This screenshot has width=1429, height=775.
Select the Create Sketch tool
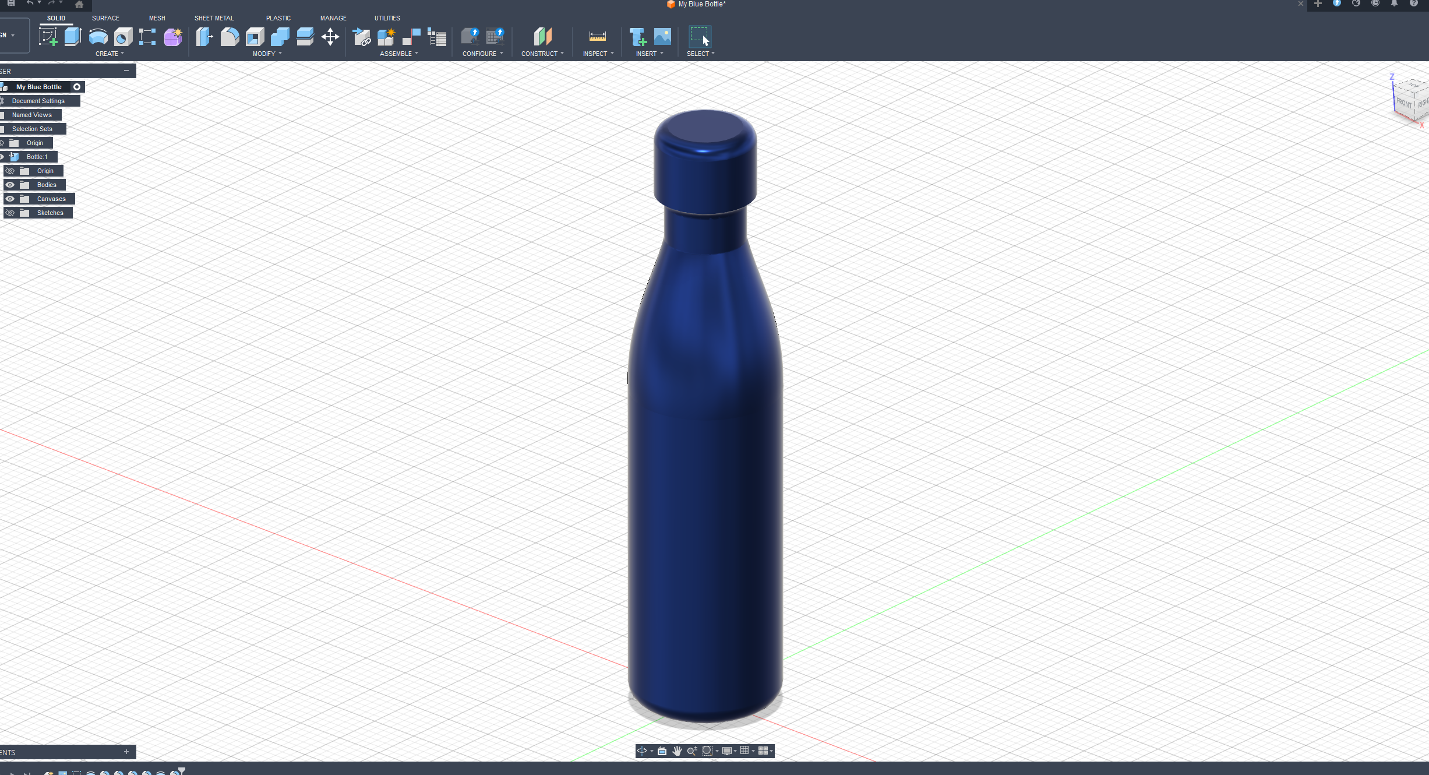[48, 37]
